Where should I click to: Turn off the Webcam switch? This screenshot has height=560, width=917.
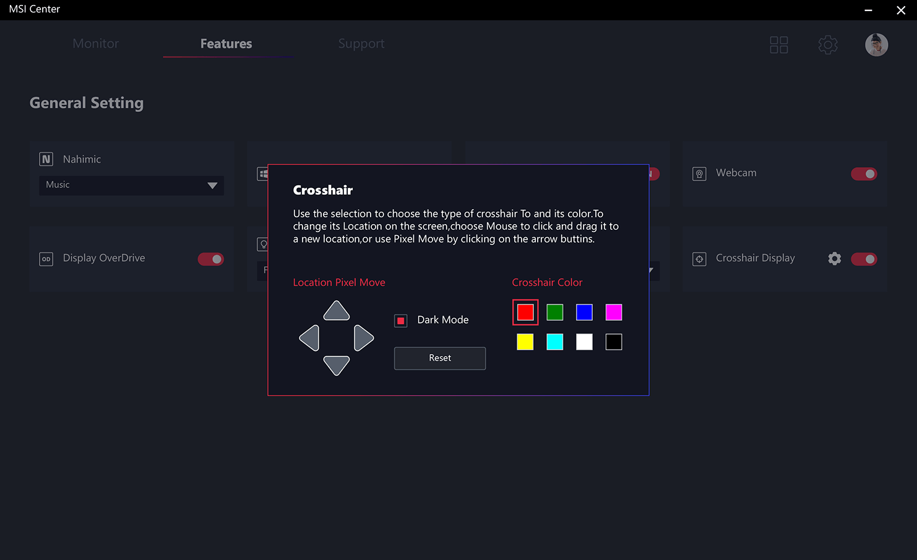(x=864, y=174)
